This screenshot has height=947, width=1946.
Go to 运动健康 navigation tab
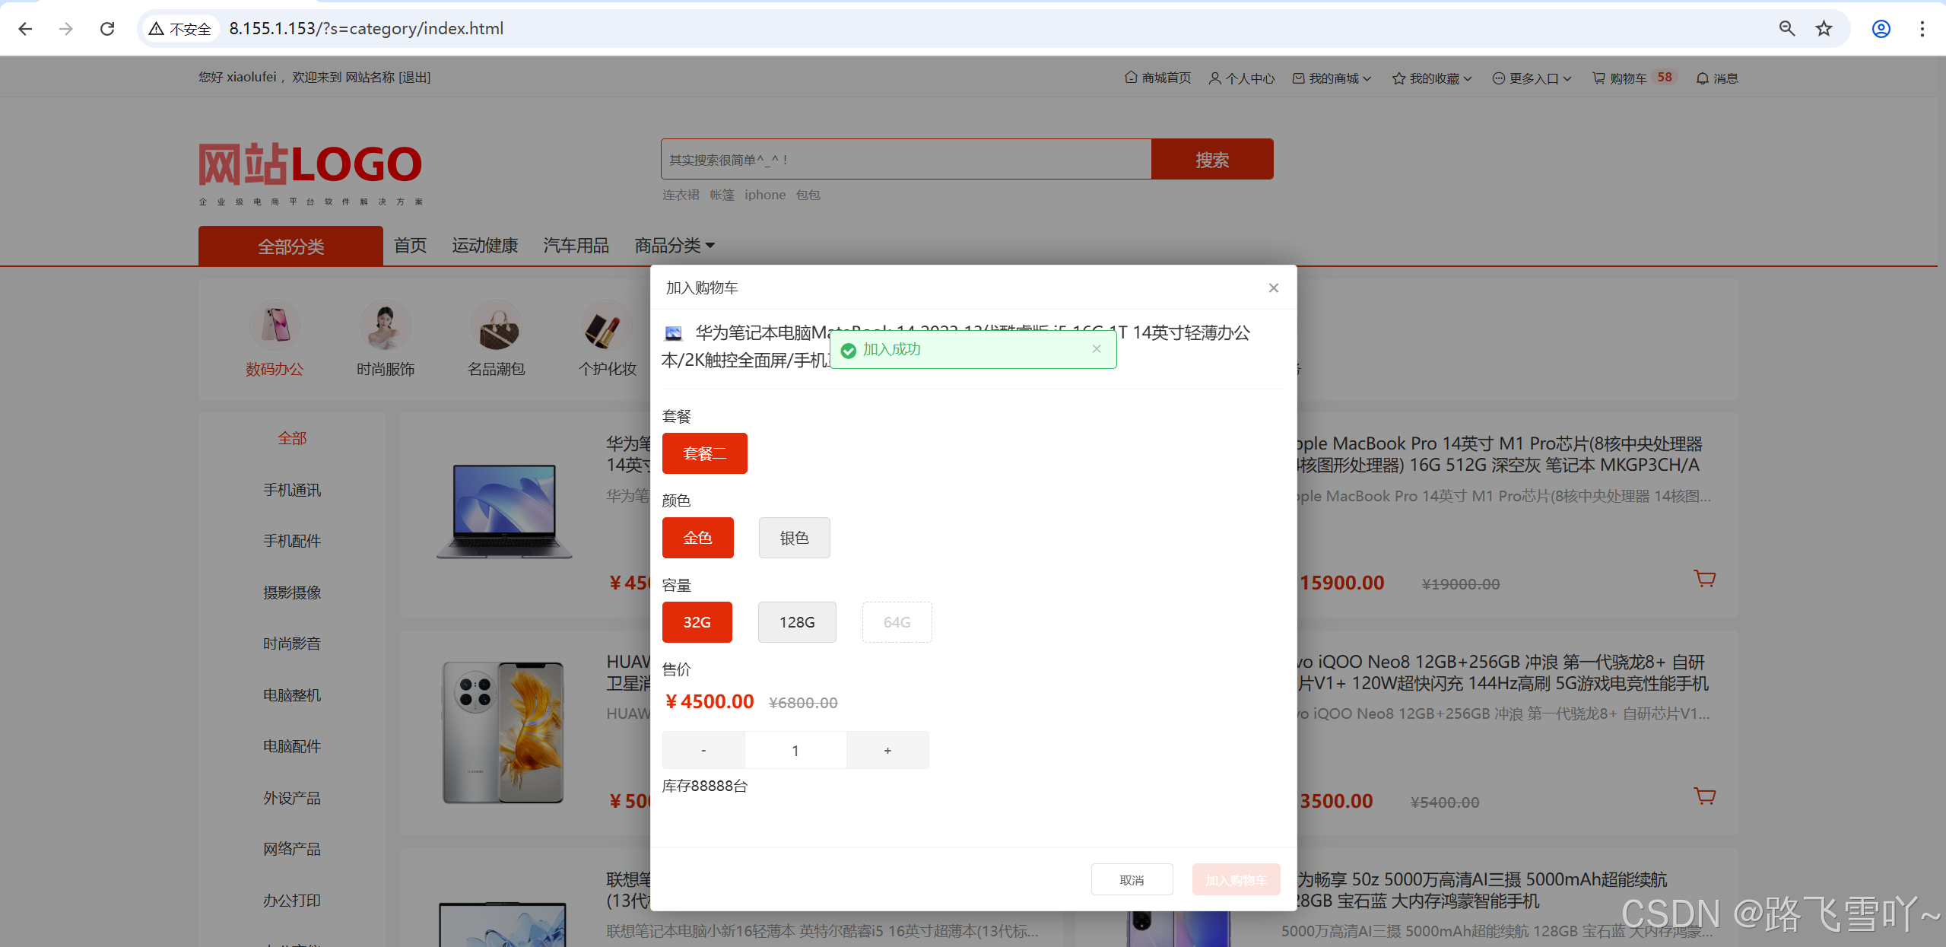click(x=484, y=245)
